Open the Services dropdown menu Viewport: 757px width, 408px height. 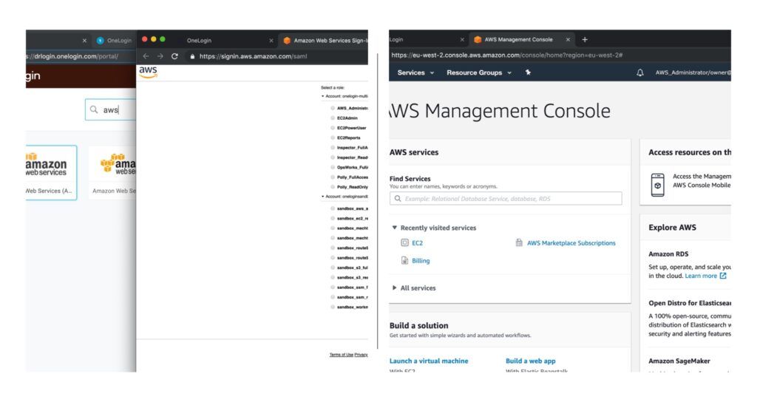tap(415, 72)
